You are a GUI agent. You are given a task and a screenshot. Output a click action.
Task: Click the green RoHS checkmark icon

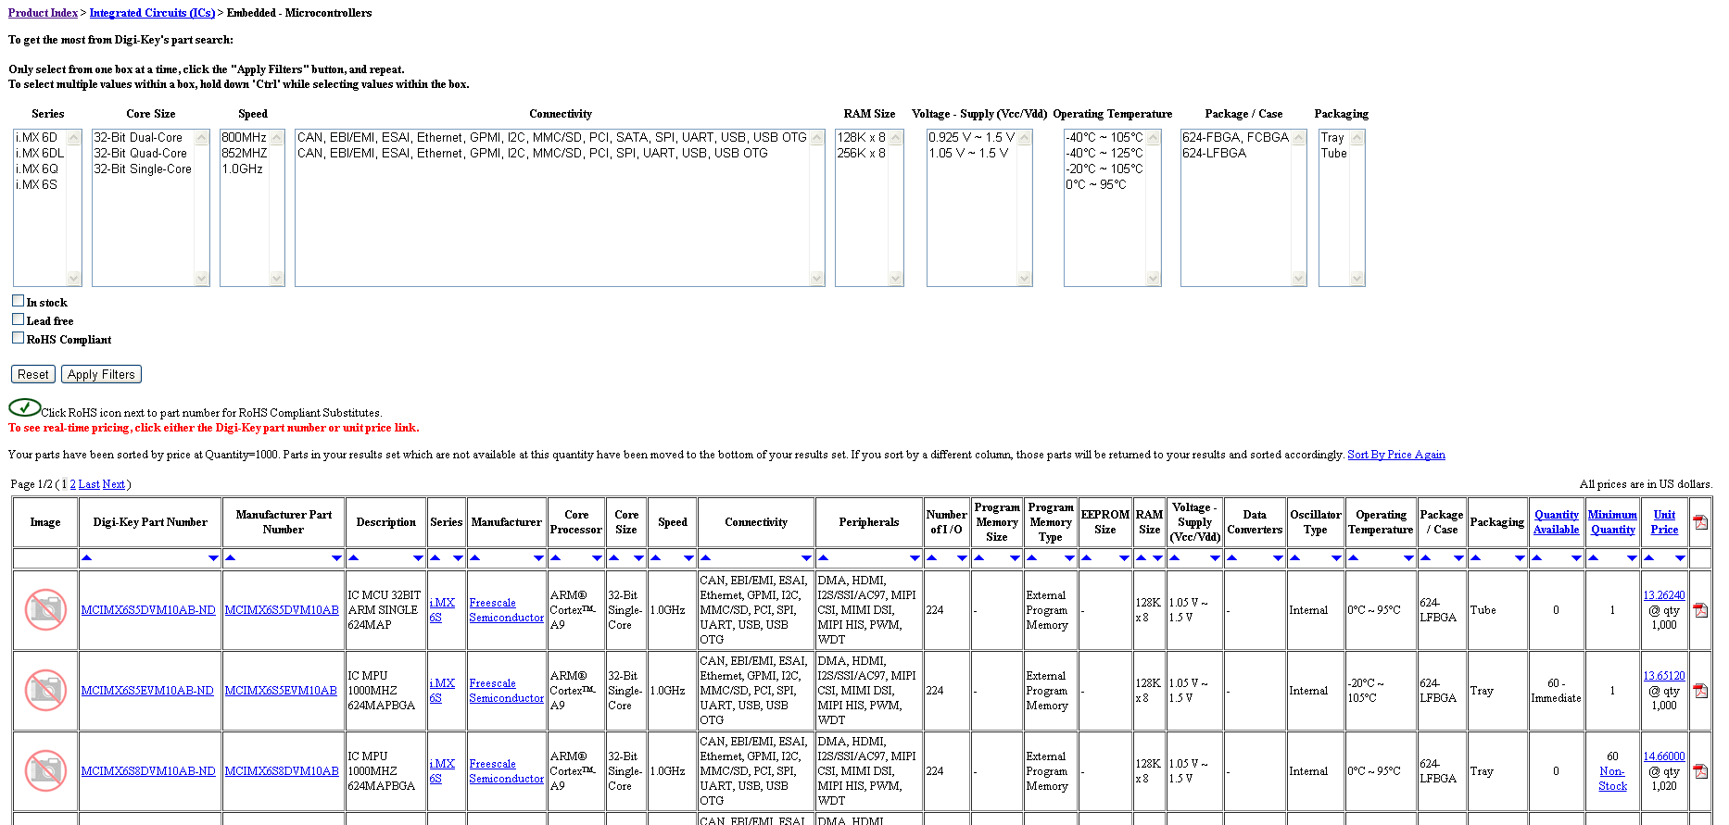(x=24, y=407)
